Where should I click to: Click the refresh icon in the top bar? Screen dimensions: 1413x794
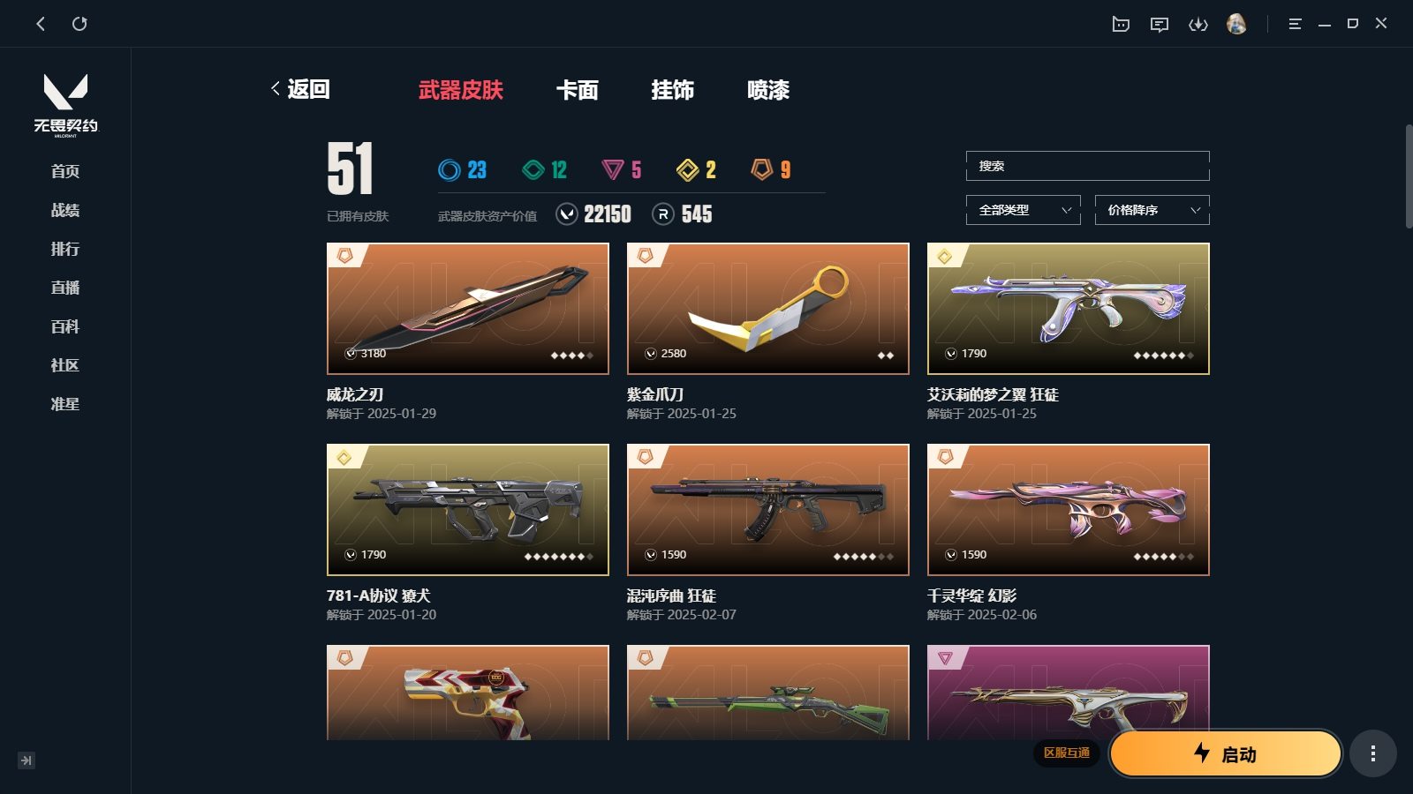(79, 24)
